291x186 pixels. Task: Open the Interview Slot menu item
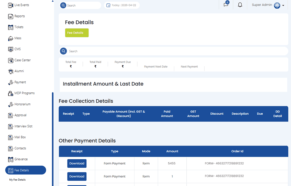pos(23,126)
